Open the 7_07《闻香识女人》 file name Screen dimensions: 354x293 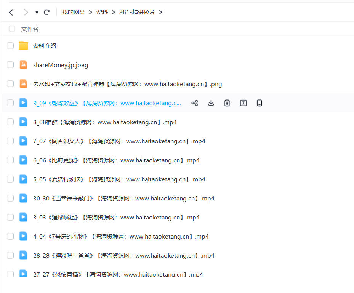pyautogui.click(x=119, y=141)
